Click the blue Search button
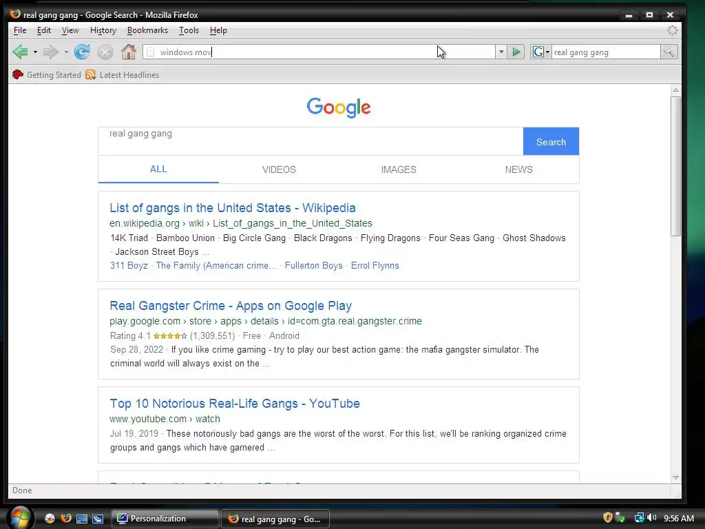Image resolution: width=705 pixels, height=529 pixels. (551, 142)
